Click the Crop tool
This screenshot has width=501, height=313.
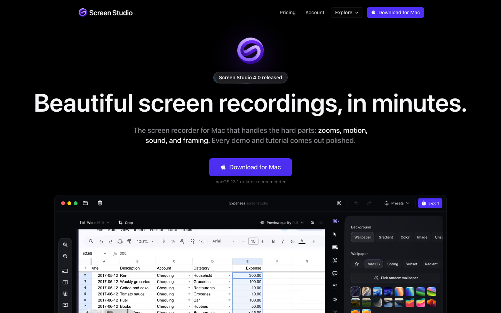point(126,223)
